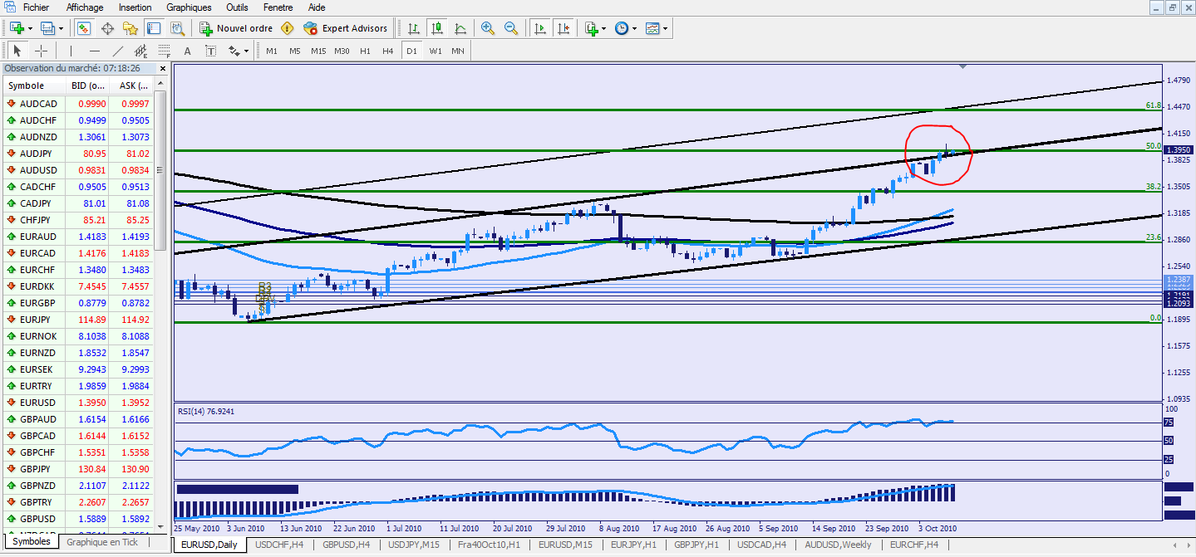Toggle the chart auto-scroll button
Image resolution: width=1196 pixels, height=557 pixels.
540,28
